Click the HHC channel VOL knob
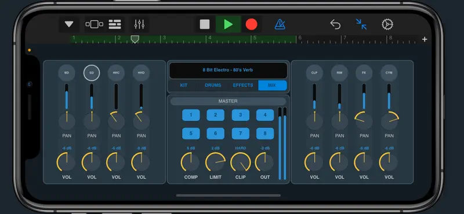The height and width of the screenshot is (214, 464). pos(117,162)
